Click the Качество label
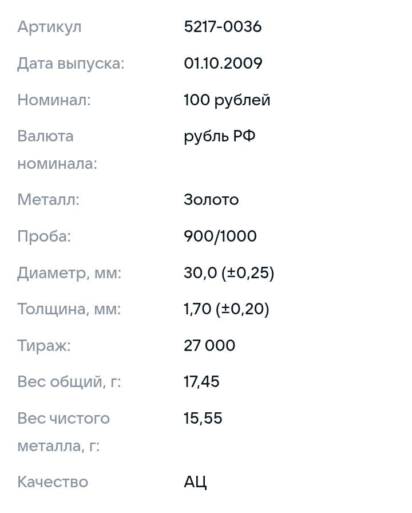412x513 pixels. click(x=53, y=482)
